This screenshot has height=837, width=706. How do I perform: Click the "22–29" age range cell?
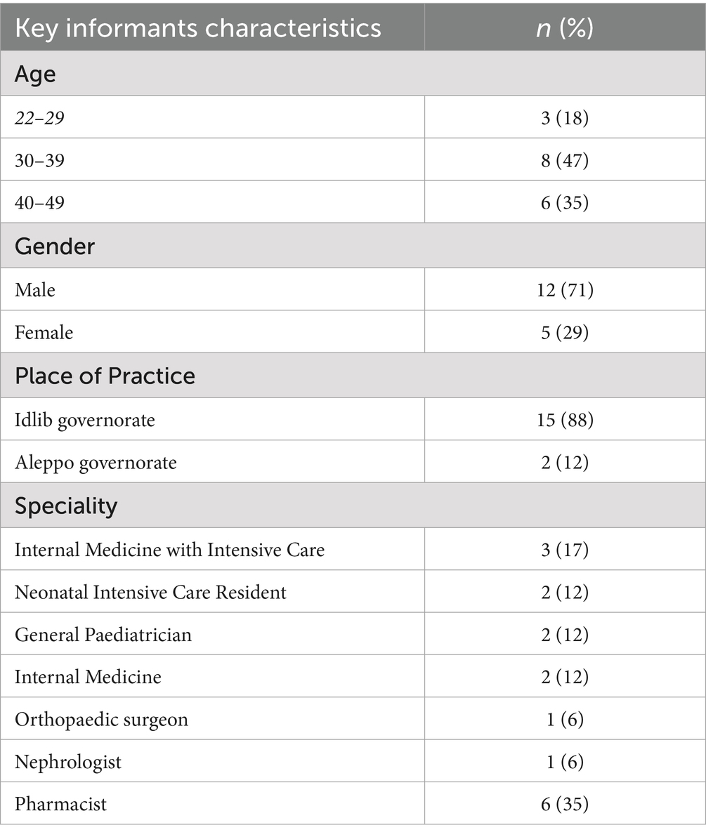coord(39,118)
